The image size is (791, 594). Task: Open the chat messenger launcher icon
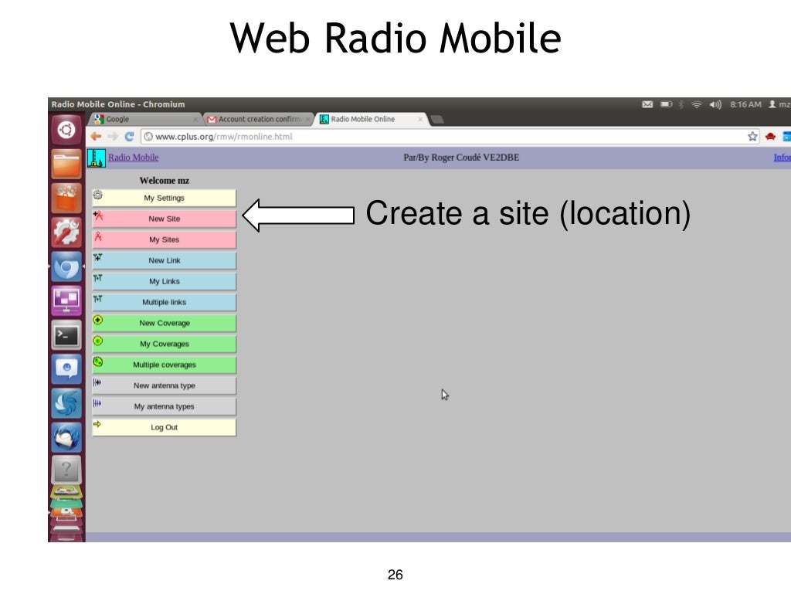[66, 369]
